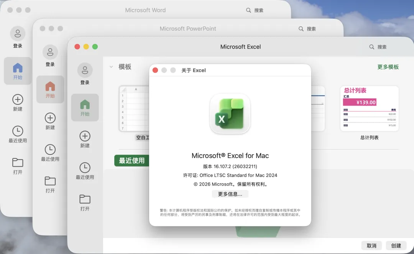Click the search magnifier in PowerPoint title bar

click(x=301, y=29)
